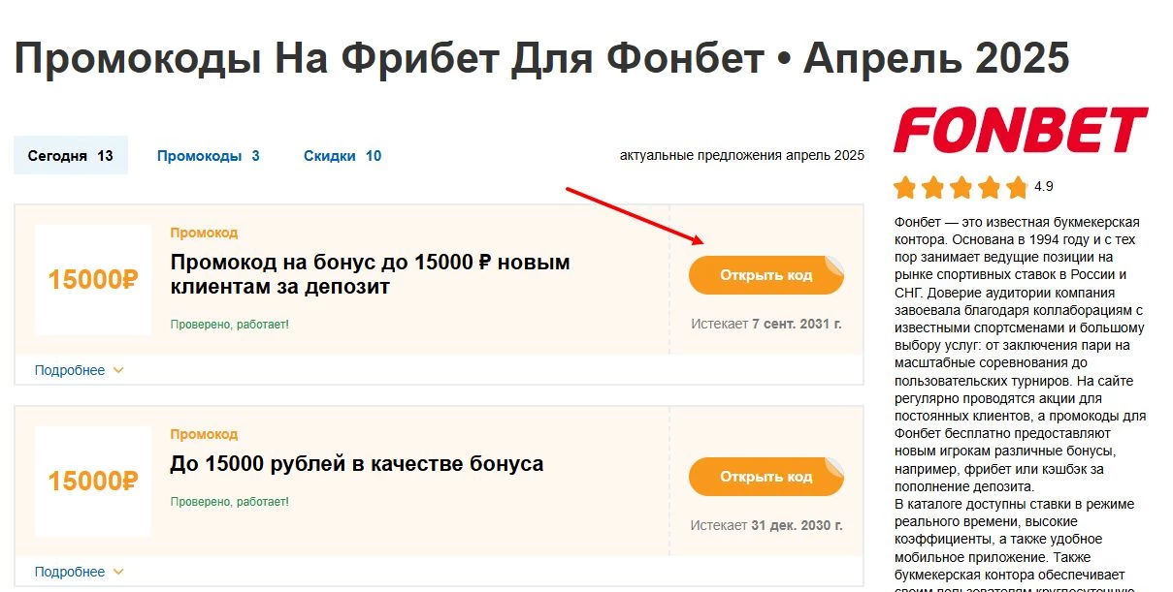The height and width of the screenshot is (592, 1173).
Task: Click Открыть код for the deposit bonus promo
Action: [x=766, y=275]
